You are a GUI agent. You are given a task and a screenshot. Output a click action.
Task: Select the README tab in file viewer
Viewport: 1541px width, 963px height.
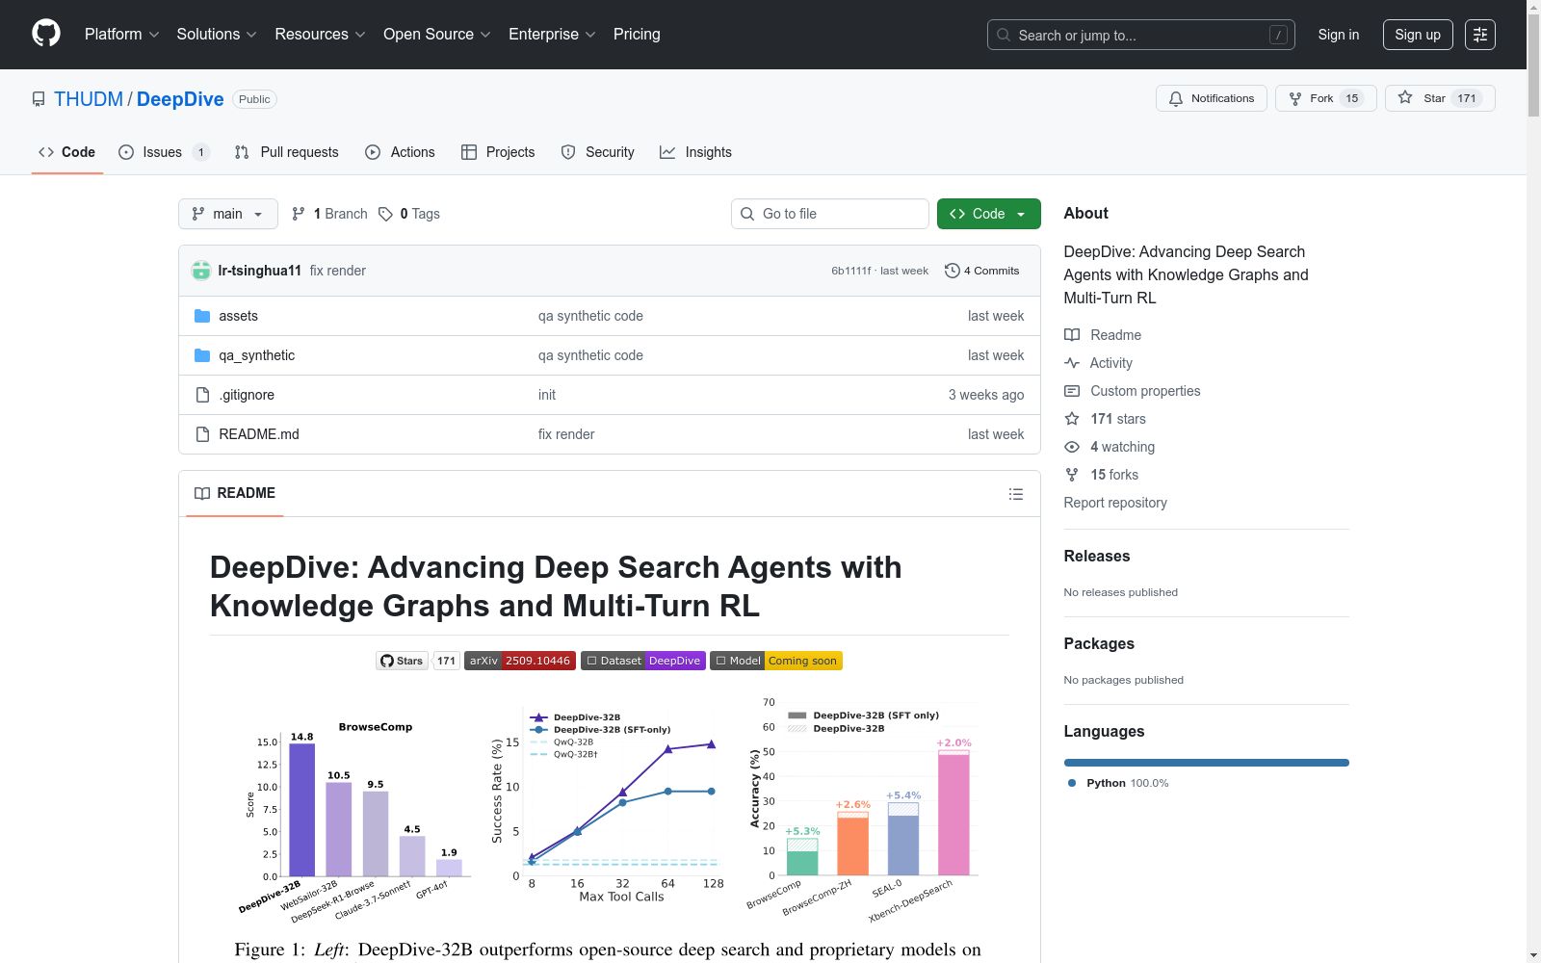235,493
